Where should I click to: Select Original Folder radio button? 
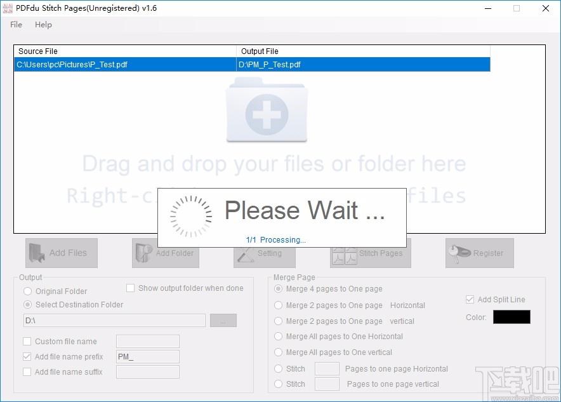pos(27,291)
